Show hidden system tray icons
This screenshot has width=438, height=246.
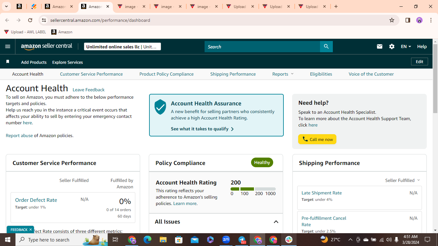(350, 240)
